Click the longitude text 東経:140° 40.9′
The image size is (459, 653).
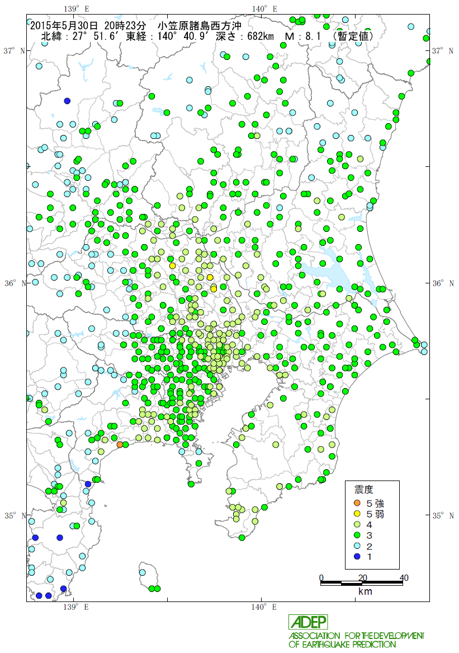tap(168, 36)
